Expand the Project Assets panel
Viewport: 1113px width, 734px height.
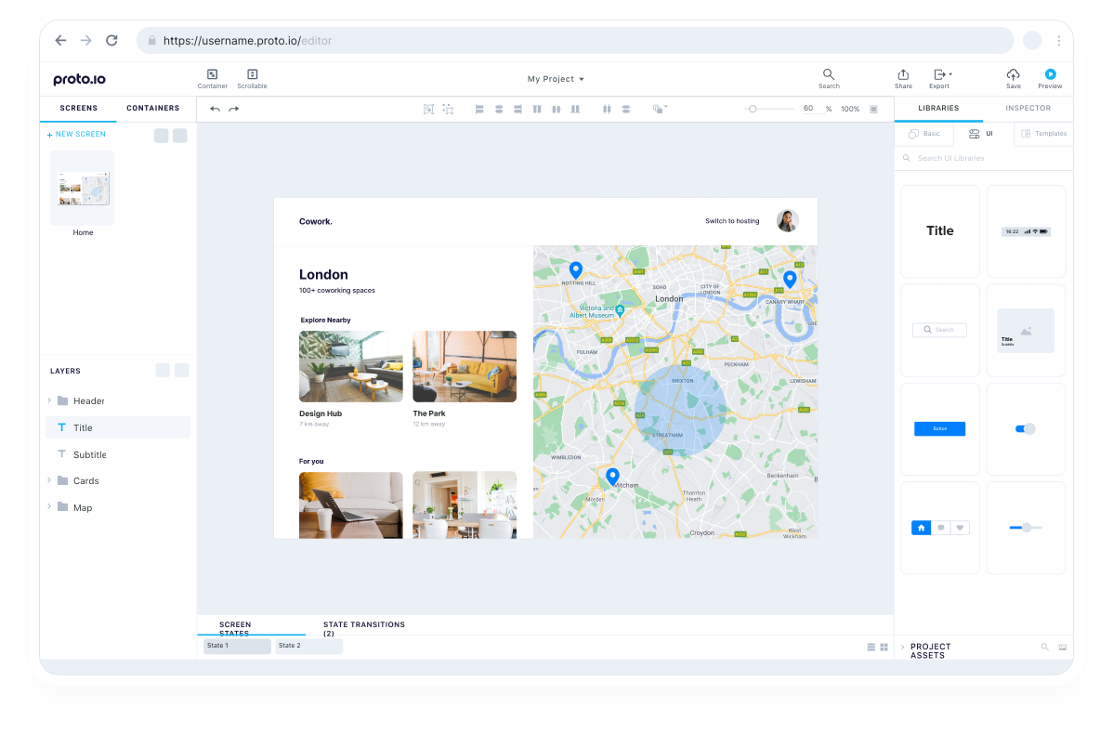[902, 647]
